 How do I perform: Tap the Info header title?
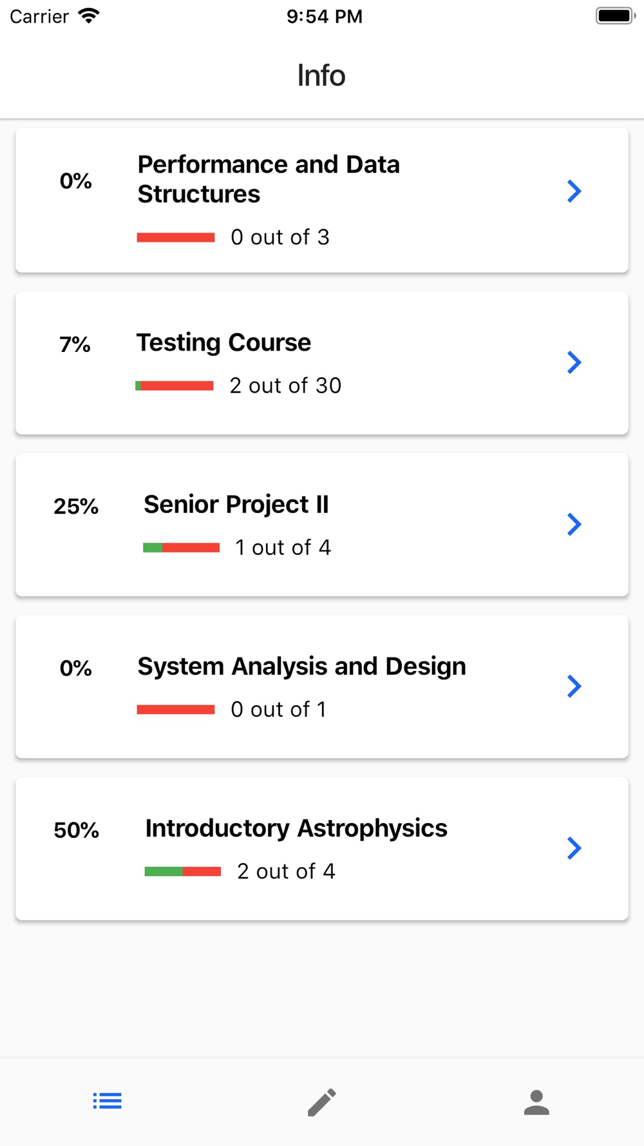[321, 75]
